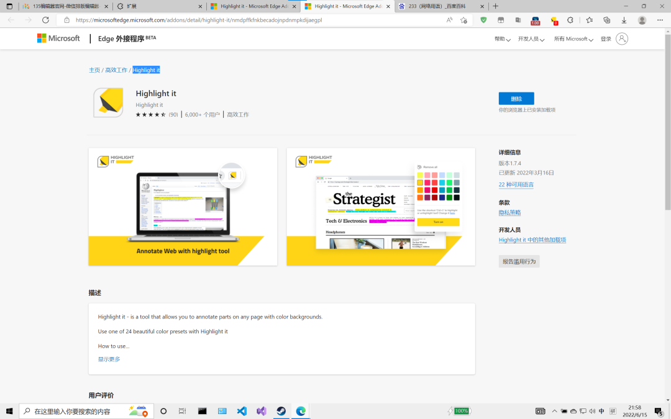Open the green shield AdGuard extension icon
Image resolution: width=671 pixels, height=419 pixels.
pyautogui.click(x=483, y=20)
